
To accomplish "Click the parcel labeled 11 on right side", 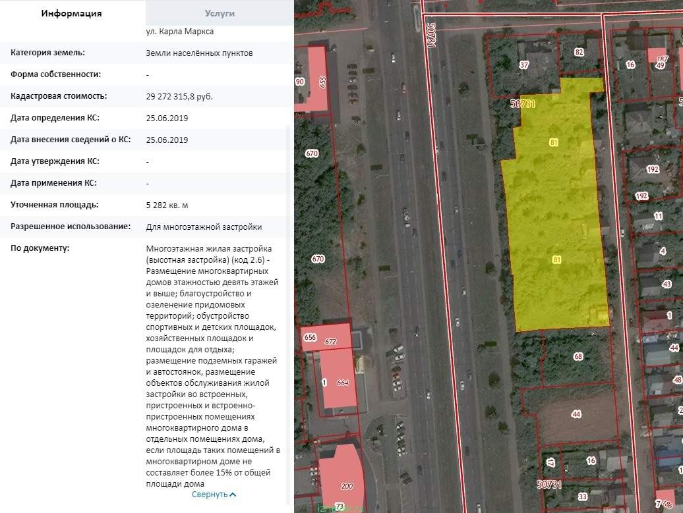I will pyautogui.click(x=658, y=216).
